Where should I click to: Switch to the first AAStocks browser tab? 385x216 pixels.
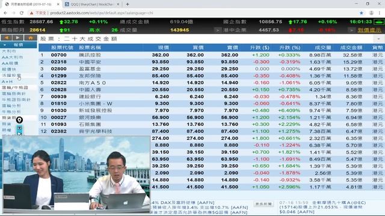31,4
